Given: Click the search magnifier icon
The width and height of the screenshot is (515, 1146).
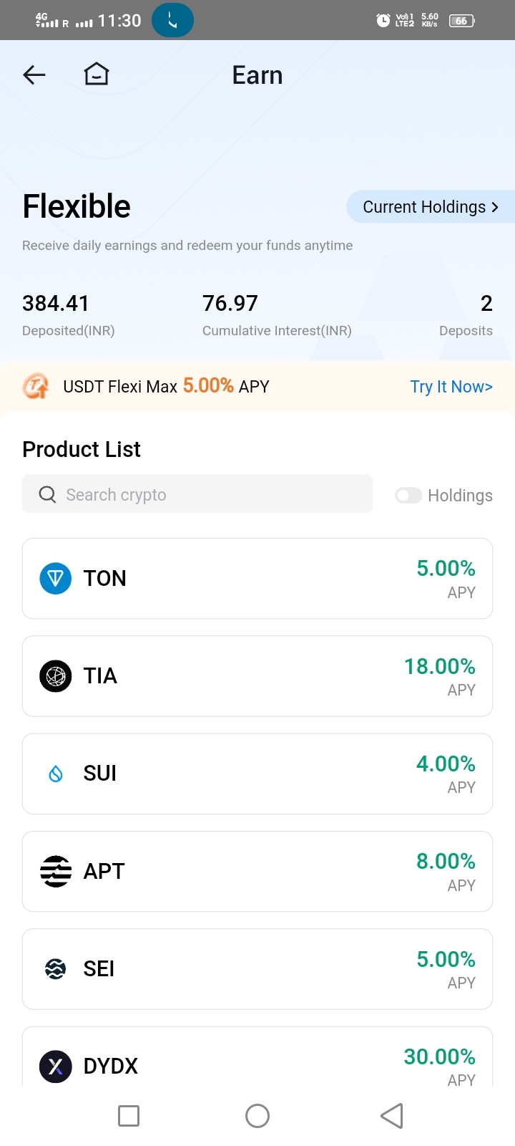Looking at the screenshot, I should tap(47, 494).
